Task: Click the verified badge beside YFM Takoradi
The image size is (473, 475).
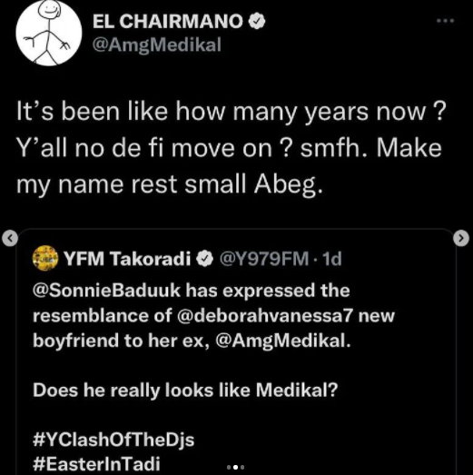Action: click(x=204, y=259)
